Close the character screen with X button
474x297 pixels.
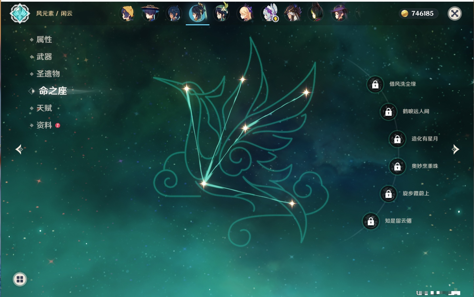(455, 13)
